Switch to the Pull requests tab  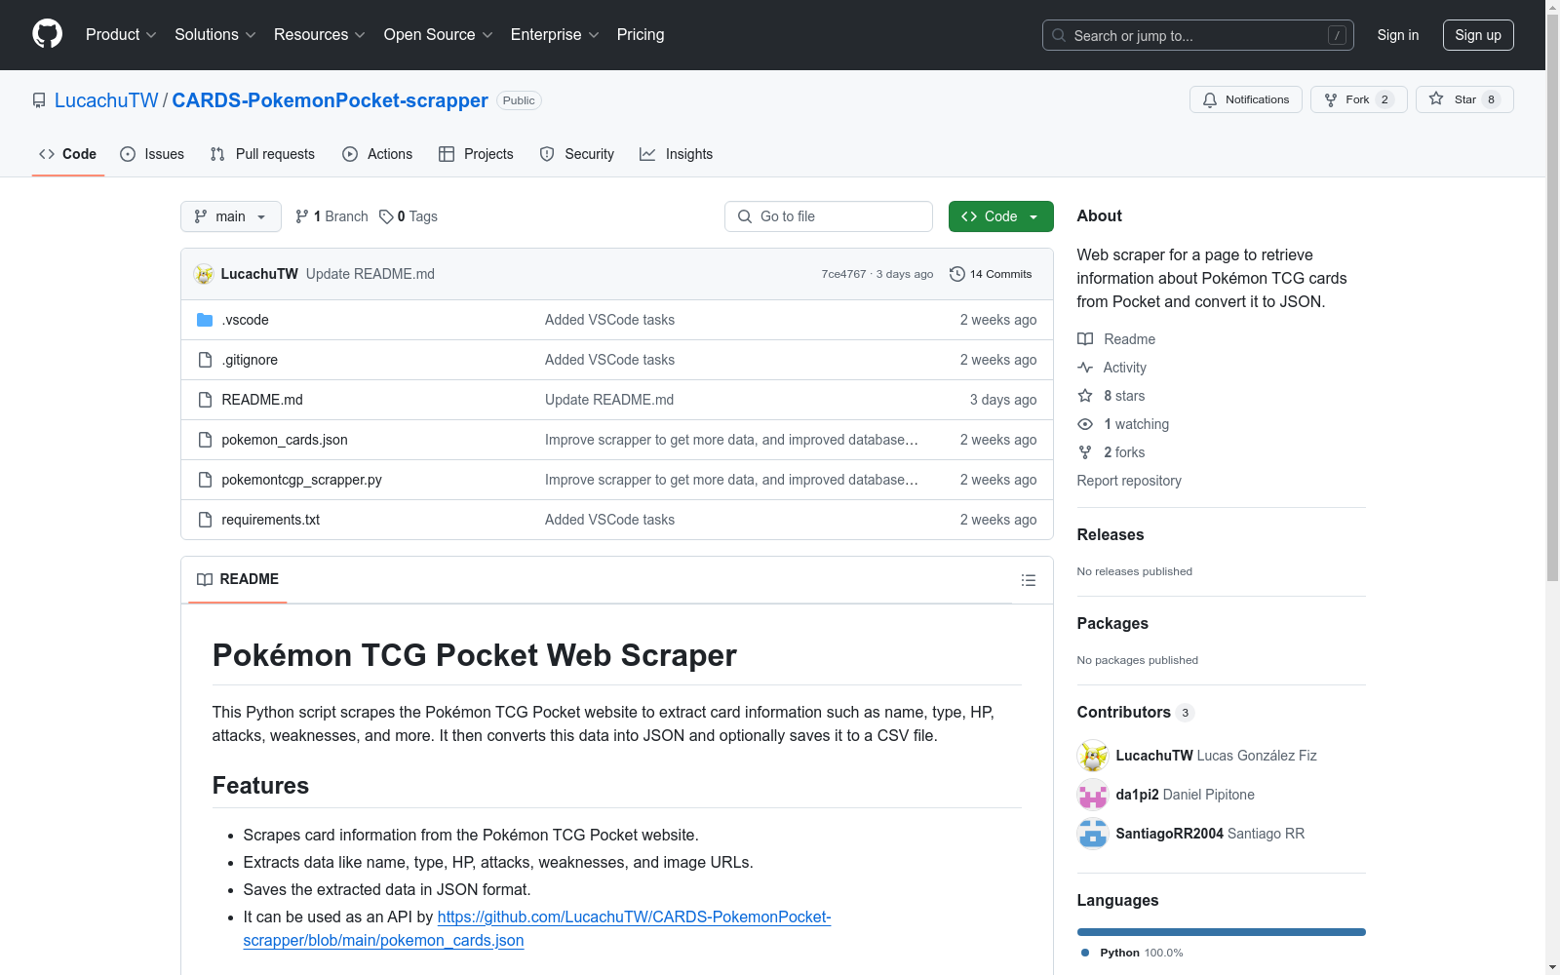click(x=262, y=154)
